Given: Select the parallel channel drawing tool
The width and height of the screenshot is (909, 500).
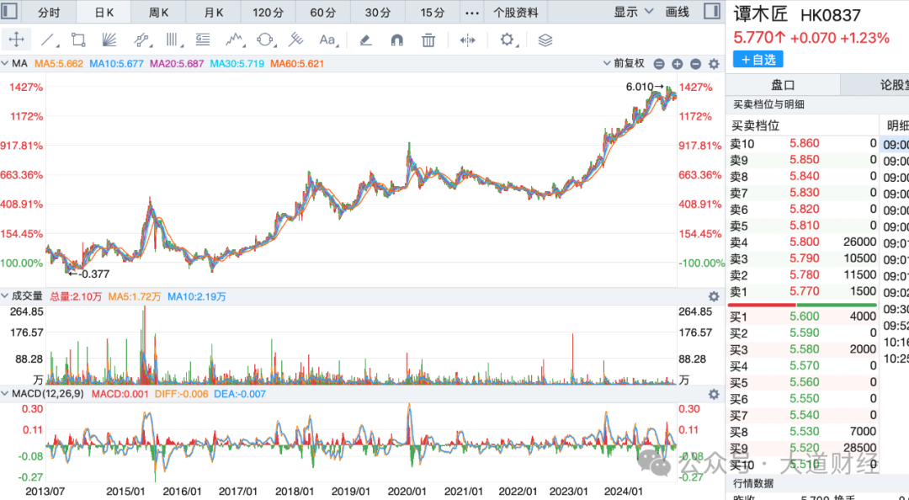Looking at the screenshot, I should coord(141,40).
